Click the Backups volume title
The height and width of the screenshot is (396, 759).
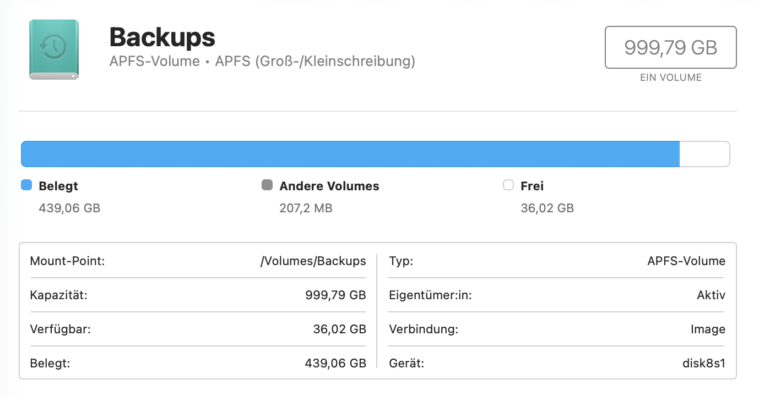tap(162, 37)
